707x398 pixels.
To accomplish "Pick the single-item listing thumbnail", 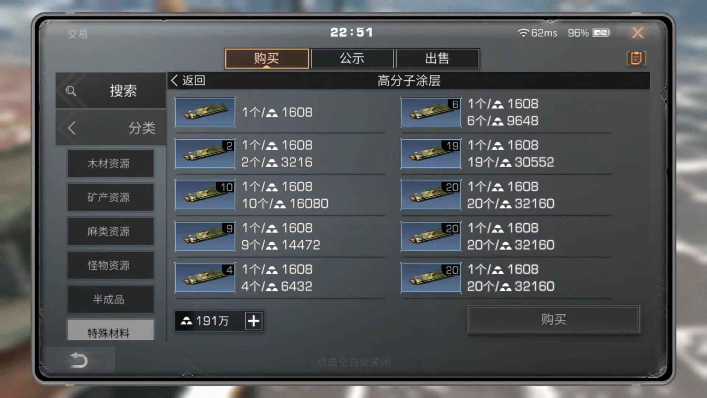I will pos(205,112).
